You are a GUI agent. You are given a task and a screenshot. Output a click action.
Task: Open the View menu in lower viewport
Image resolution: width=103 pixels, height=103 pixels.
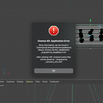coord(2,82)
